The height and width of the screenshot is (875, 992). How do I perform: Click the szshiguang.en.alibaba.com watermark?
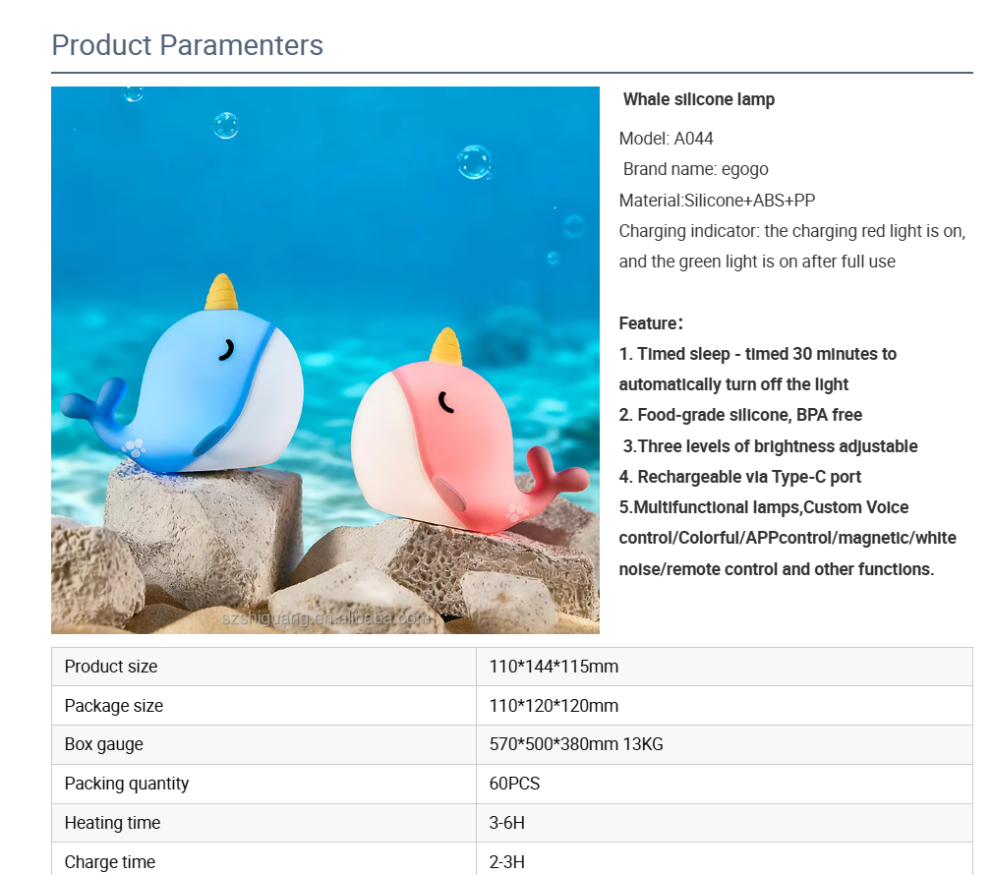pos(325,618)
